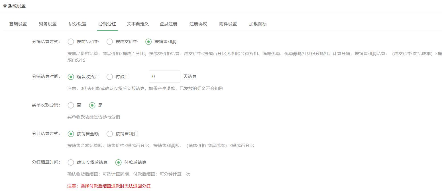Set 买单收款分销 to 否
Screen dimensions: 442x191
pyautogui.click(x=71, y=105)
